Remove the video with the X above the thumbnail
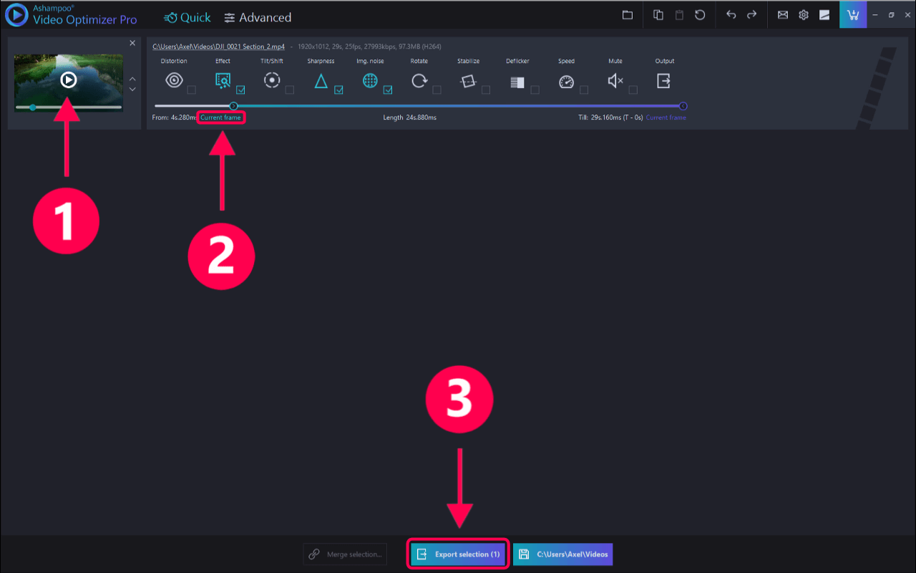This screenshot has height=573, width=916. pos(132,43)
